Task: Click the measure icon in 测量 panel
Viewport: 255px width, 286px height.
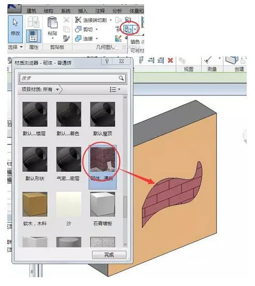Action: point(208,60)
